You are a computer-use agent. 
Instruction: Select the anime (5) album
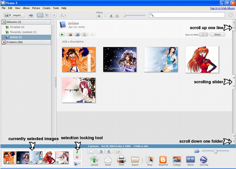[26, 37]
